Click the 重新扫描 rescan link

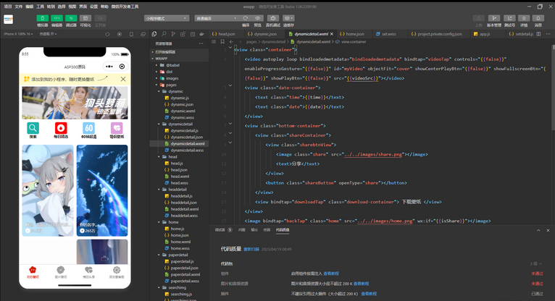click(x=251, y=249)
